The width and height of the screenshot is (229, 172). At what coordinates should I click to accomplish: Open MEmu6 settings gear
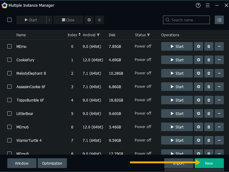coord(199,127)
